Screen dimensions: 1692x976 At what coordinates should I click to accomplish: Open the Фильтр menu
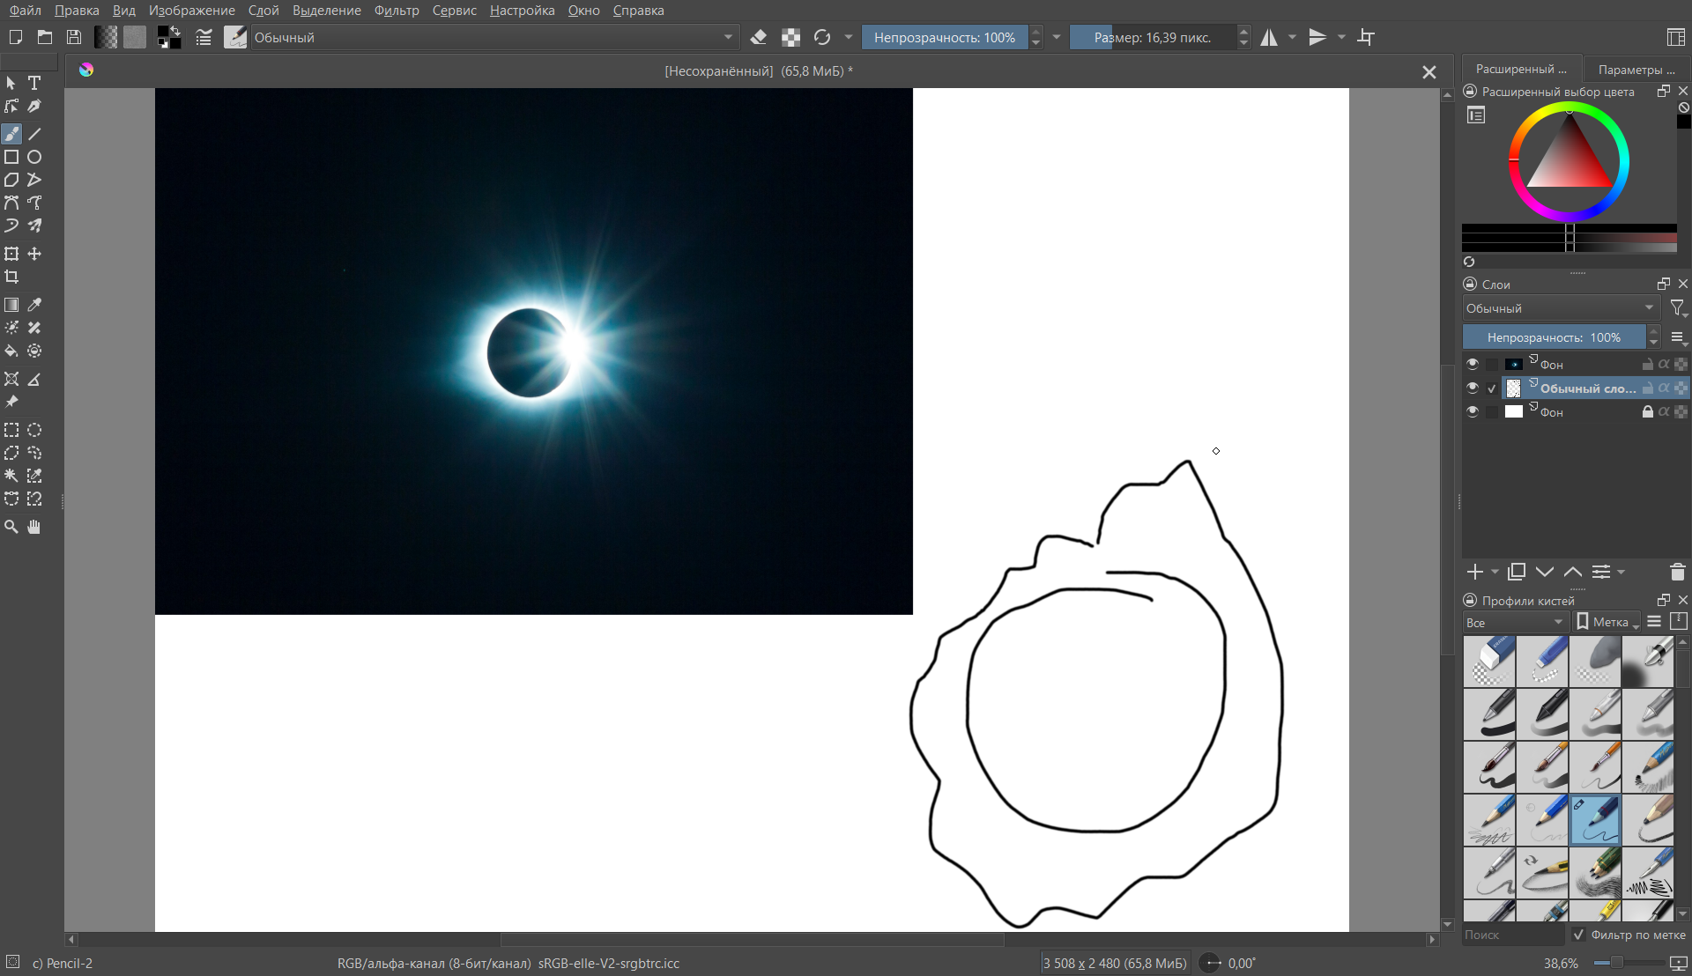click(397, 11)
